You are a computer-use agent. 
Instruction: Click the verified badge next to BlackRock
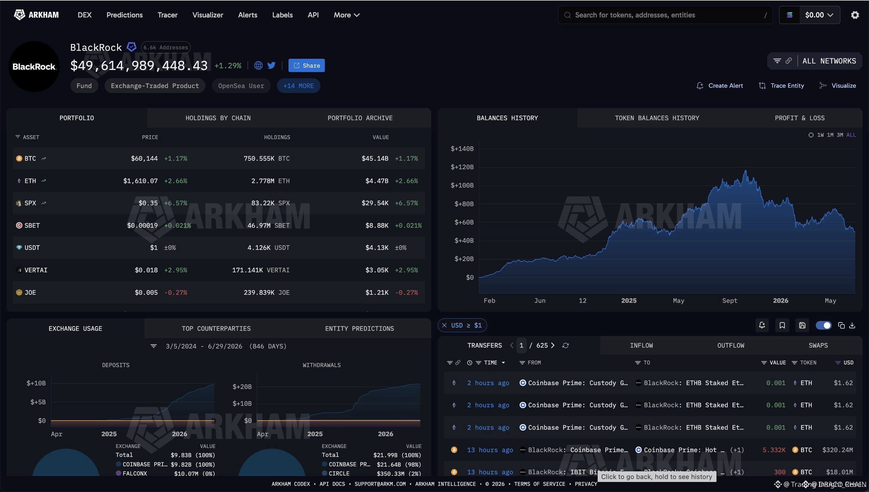(131, 47)
